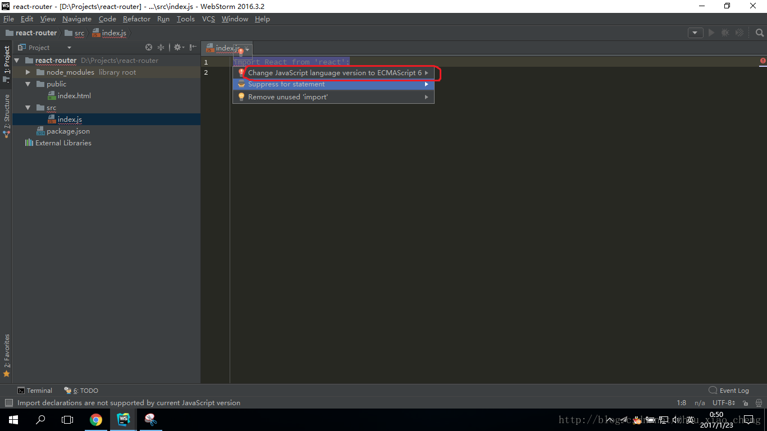Expand Remove unused 'import' submenu arrow
This screenshot has height=431, width=767.
[x=427, y=97]
